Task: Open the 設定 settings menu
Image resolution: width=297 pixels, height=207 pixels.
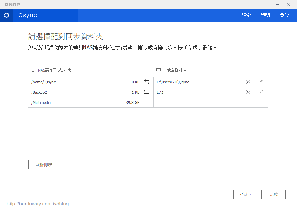Action: coord(246,15)
